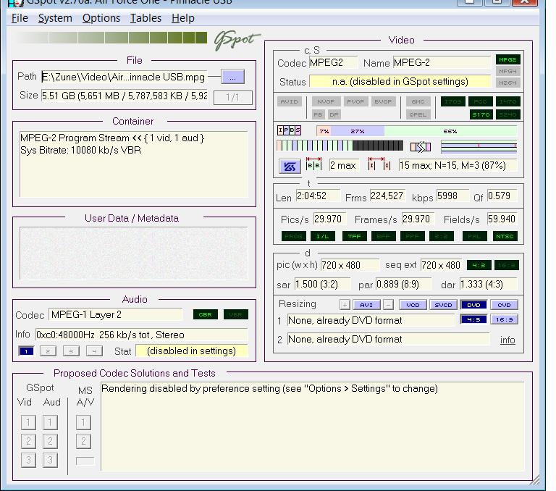Click the TFF field order indicator
The width and height of the screenshot is (556, 491).
[x=354, y=236]
